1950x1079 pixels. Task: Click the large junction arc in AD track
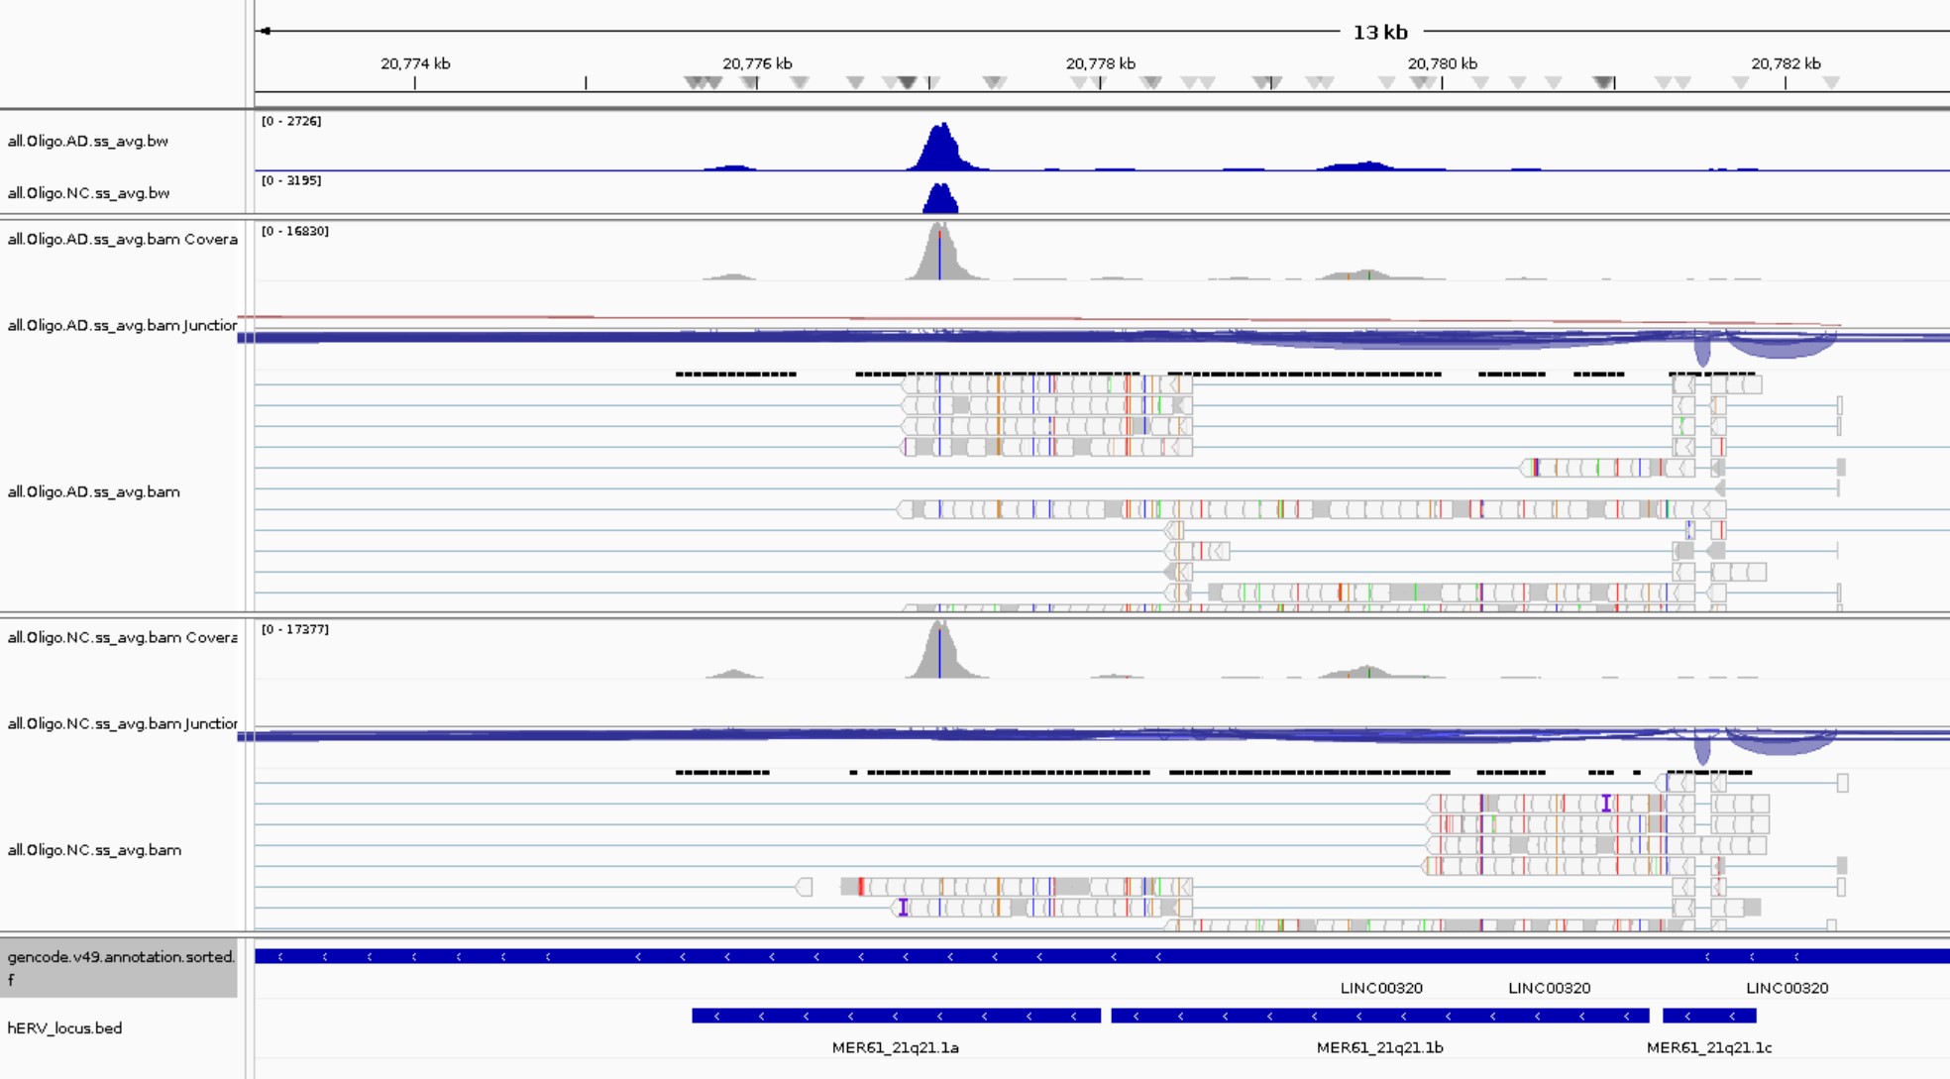click(x=1781, y=345)
